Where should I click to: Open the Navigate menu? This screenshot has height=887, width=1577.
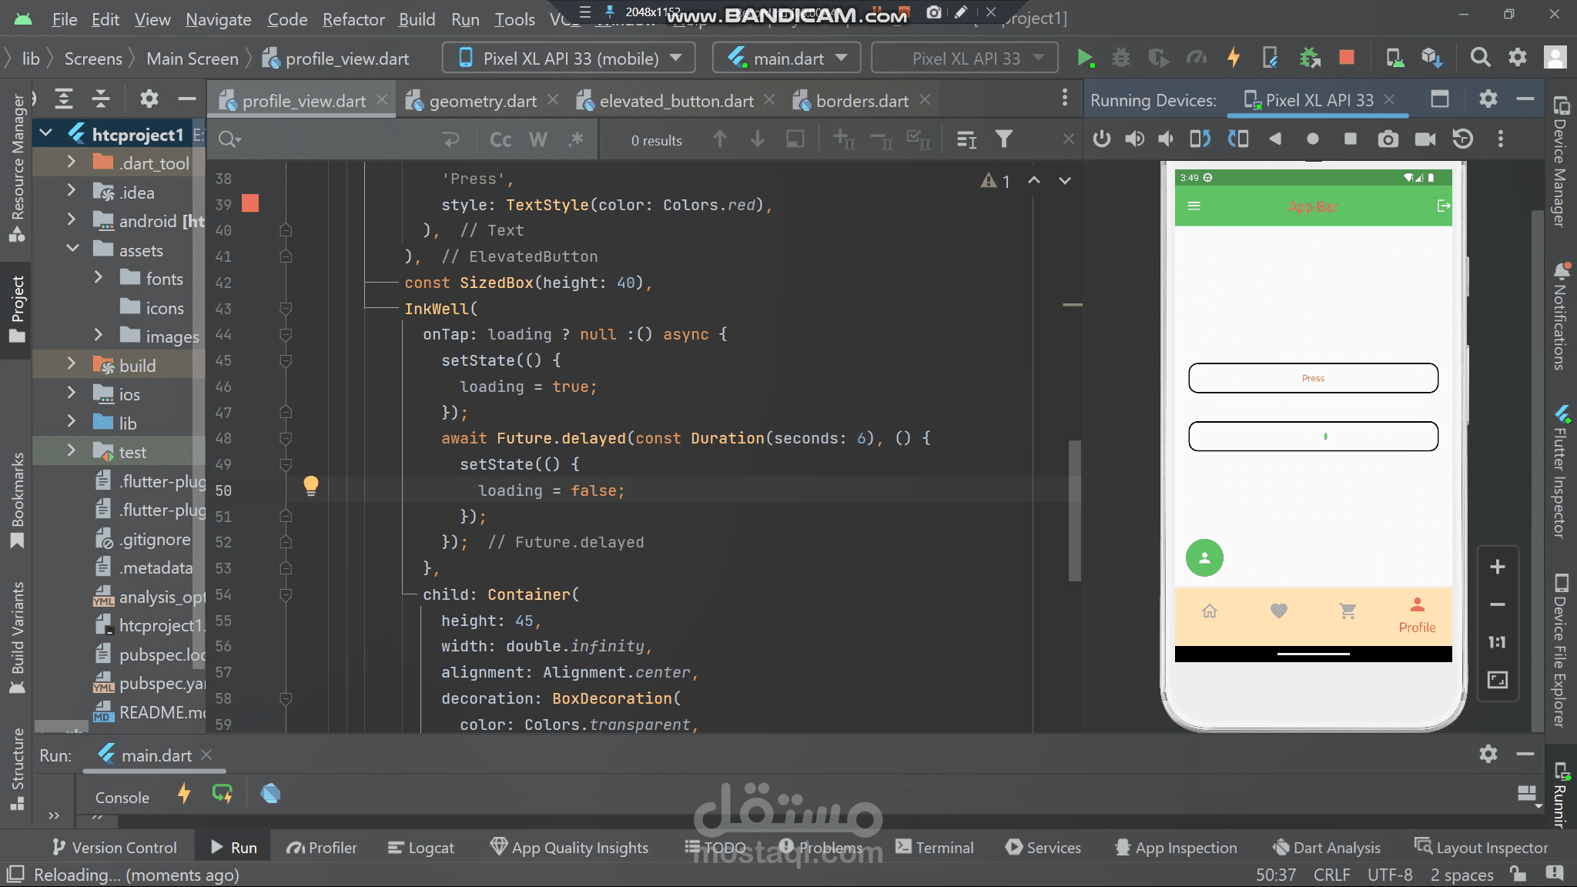coord(218,19)
